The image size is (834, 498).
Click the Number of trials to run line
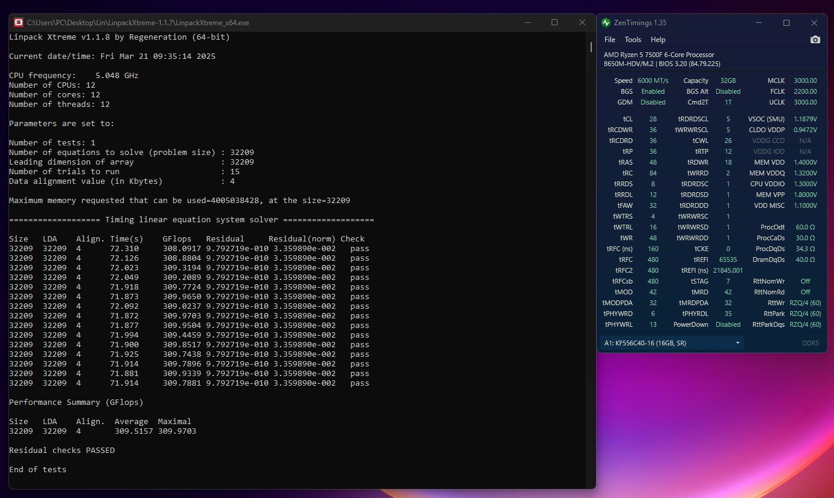[124, 172]
